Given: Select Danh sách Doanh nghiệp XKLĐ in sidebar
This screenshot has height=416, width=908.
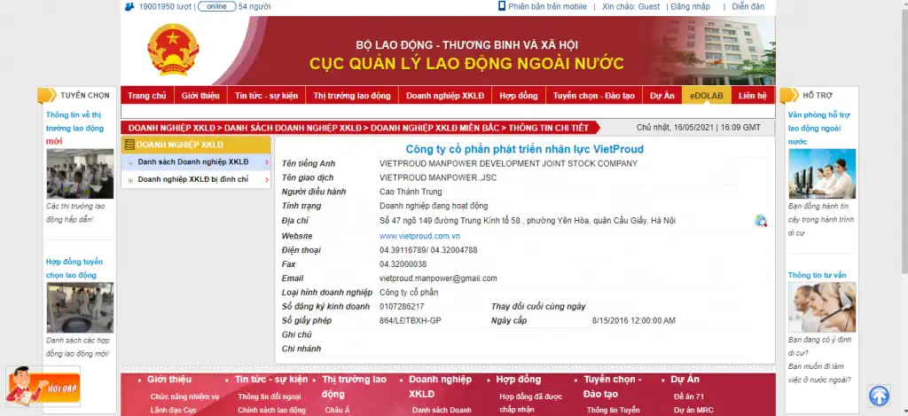Looking at the screenshot, I should point(192,162).
